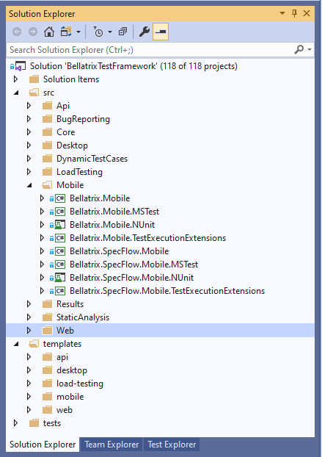Image resolution: width=322 pixels, height=457 pixels.
Task: Switch to the Test Explorer tab
Action: pos(172,445)
